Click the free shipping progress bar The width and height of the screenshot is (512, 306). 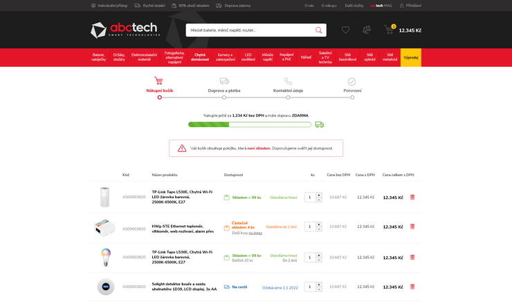click(x=250, y=124)
